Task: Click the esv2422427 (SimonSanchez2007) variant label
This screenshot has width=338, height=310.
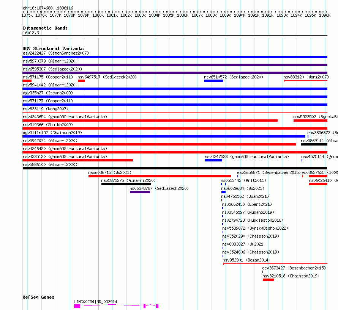Action: click(x=56, y=53)
